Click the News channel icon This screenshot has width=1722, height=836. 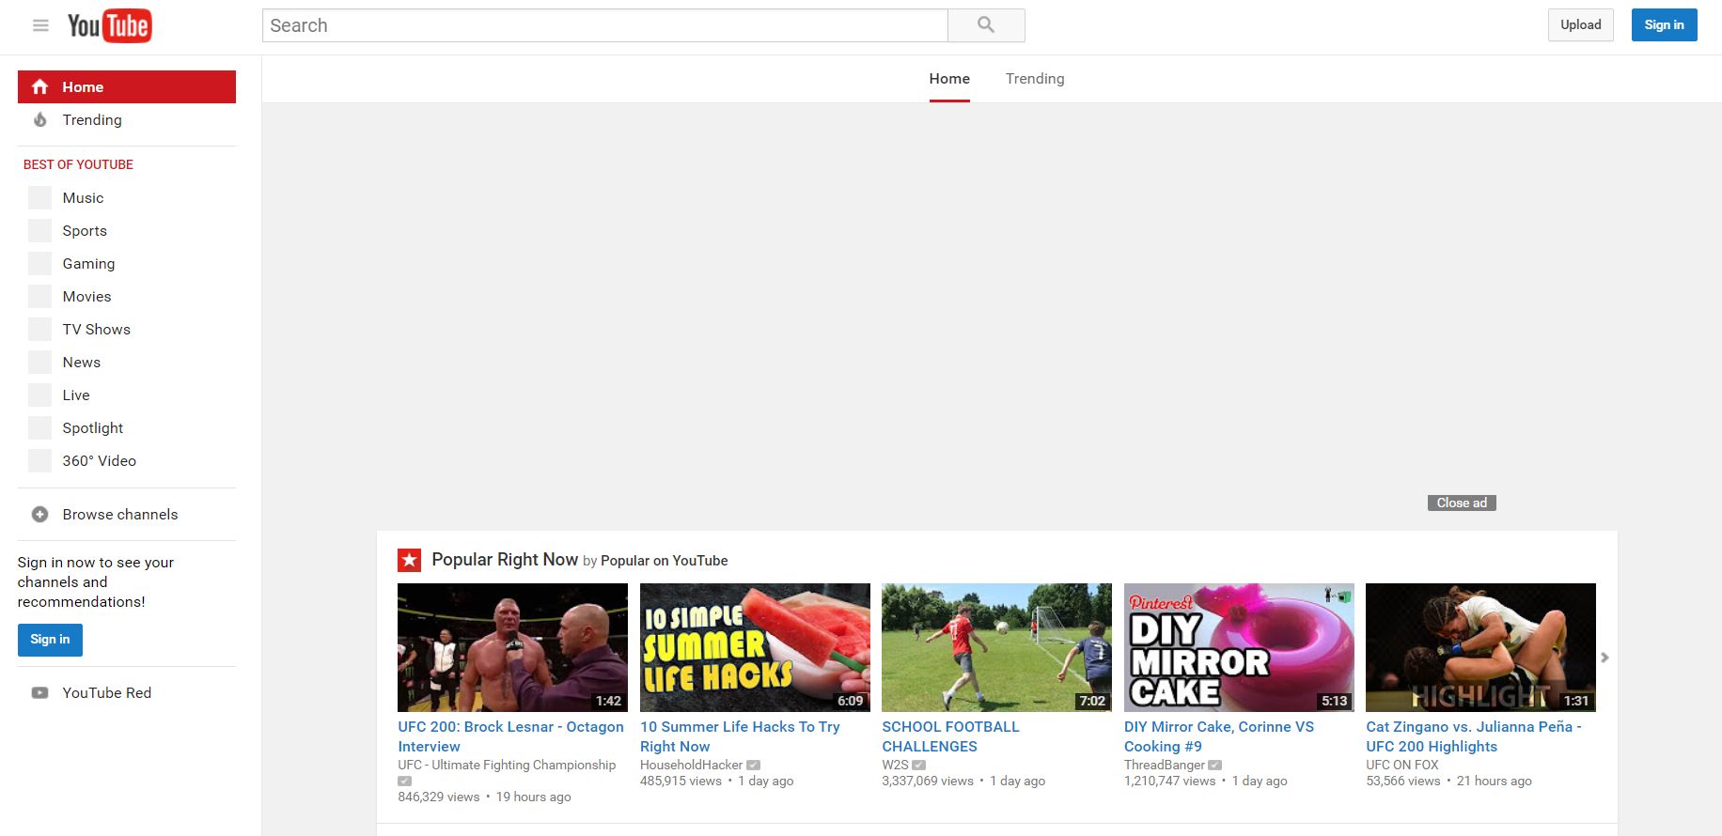39,363
